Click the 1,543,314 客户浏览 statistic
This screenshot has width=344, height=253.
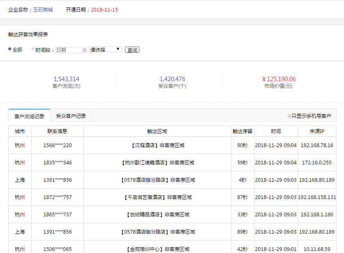67,79
